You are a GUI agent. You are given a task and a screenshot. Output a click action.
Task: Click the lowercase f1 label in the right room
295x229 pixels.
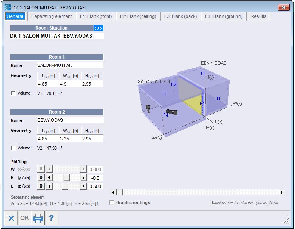coord(218,98)
